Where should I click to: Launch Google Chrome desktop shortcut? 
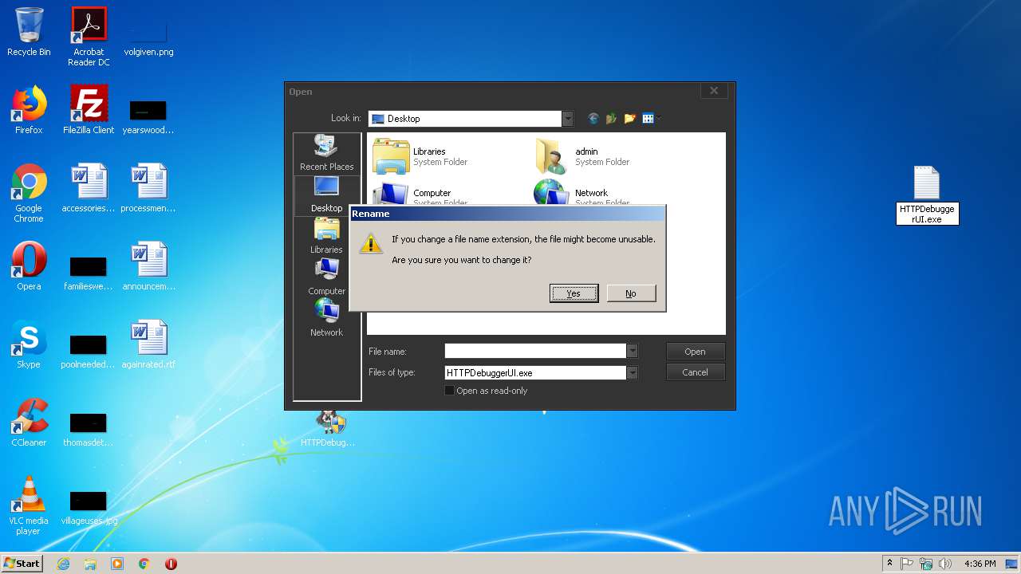click(29, 193)
